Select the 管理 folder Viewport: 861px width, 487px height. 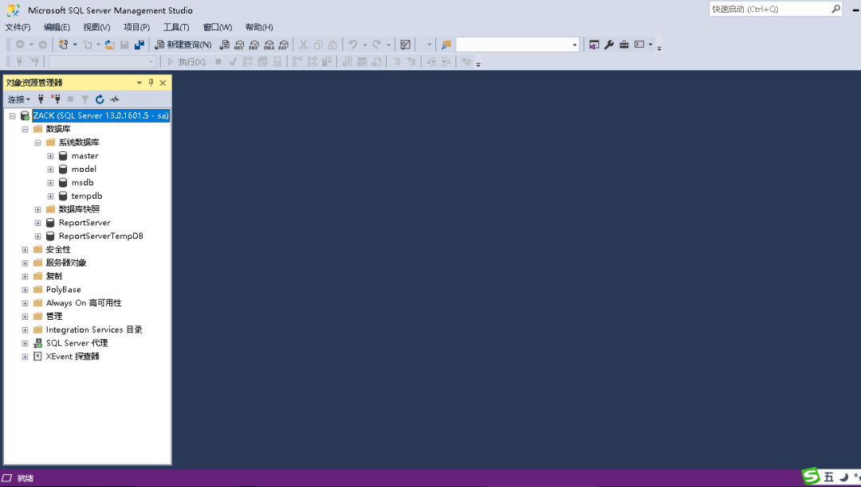pyautogui.click(x=54, y=317)
